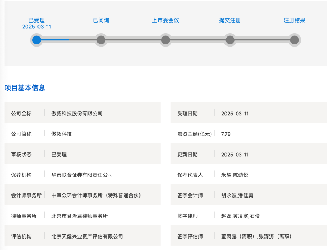Click the 会计师事务所 field label
The height and width of the screenshot is (250, 332).
pos(26,195)
